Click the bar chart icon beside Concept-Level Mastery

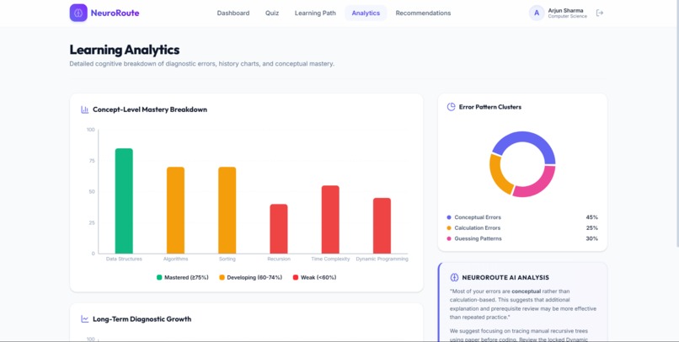85,110
